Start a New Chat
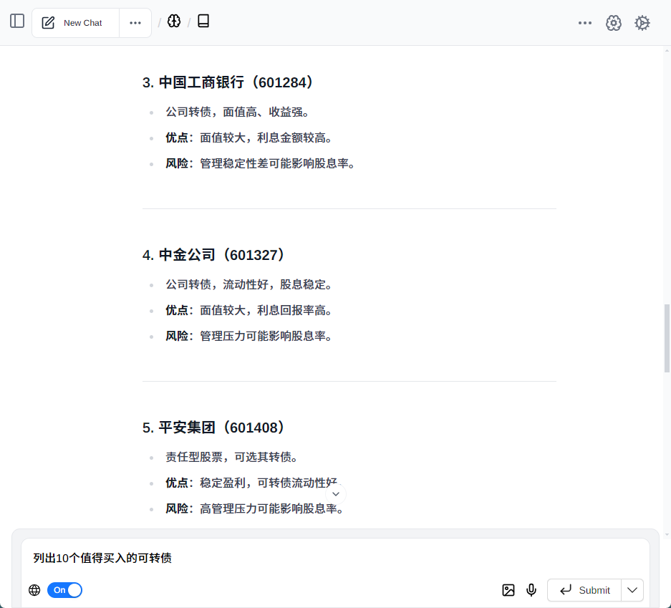The image size is (671, 608). (x=75, y=23)
